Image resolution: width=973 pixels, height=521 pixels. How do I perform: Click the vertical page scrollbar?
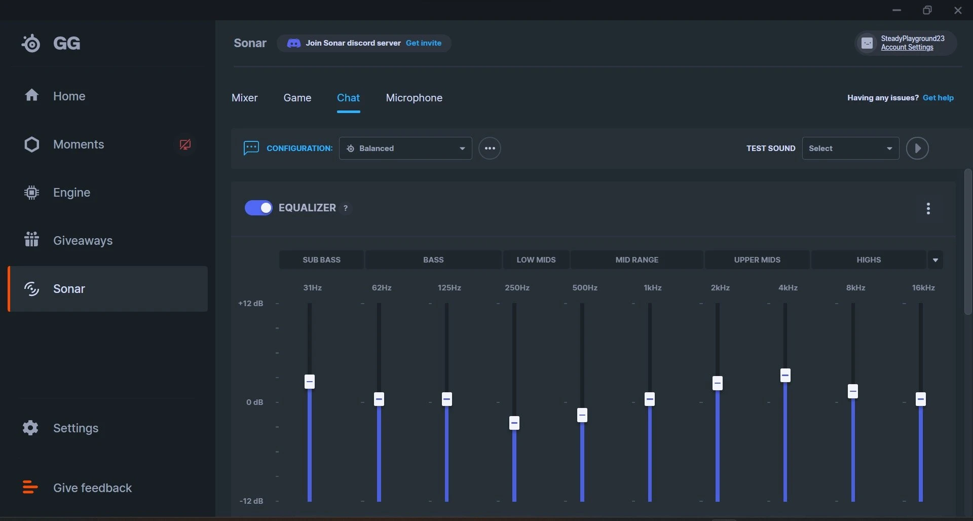point(967,242)
